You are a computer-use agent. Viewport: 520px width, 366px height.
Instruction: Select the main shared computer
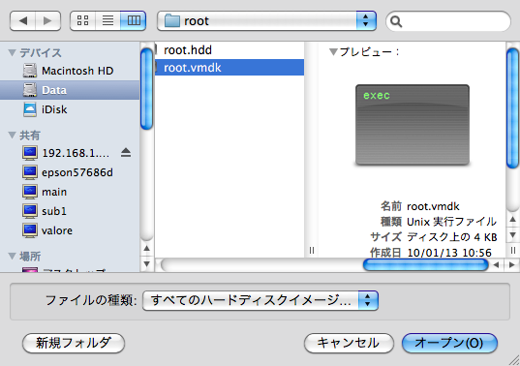[x=70, y=192]
